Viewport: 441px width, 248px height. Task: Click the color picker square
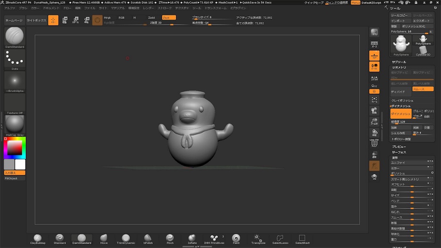[x=15, y=148]
